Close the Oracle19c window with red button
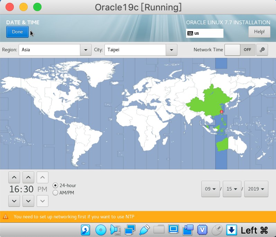 [10, 7]
